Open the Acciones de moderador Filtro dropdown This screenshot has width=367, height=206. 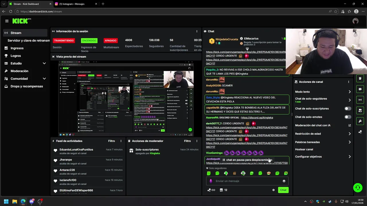click(187, 141)
